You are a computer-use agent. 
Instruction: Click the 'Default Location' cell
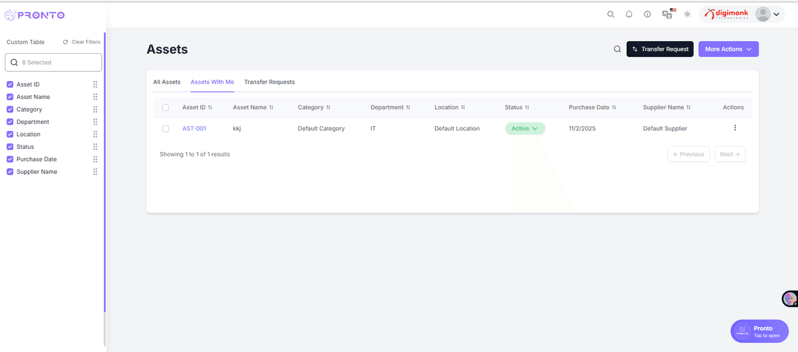click(457, 129)
